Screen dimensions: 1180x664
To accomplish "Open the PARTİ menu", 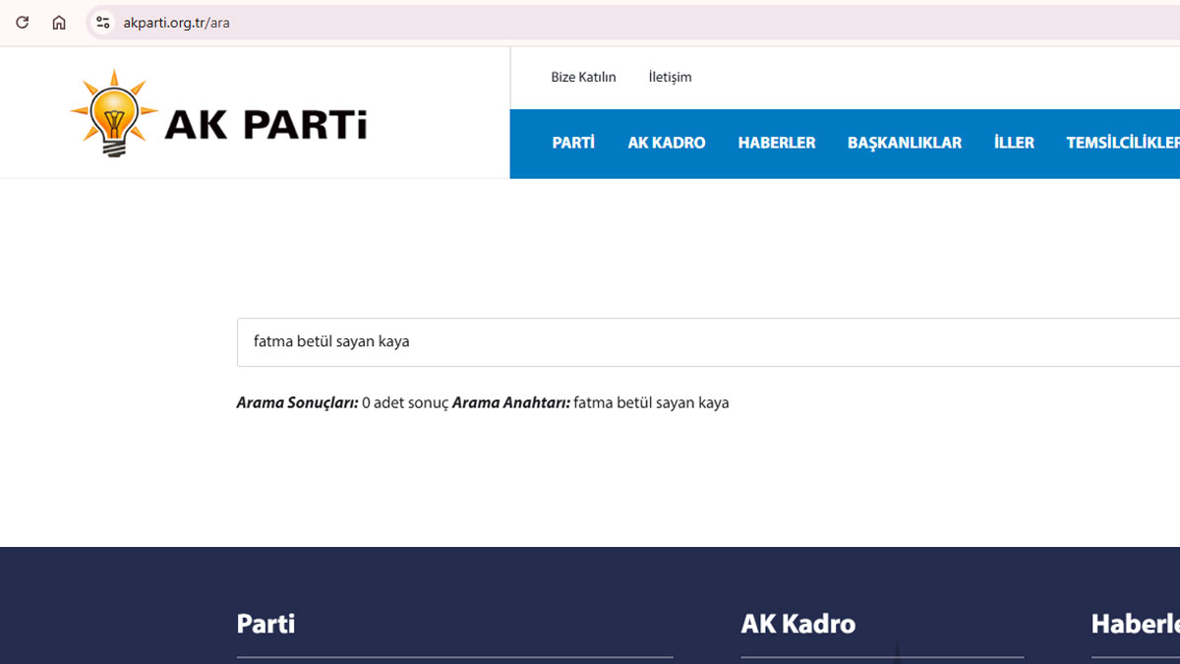I will click(x=573, y=143).
